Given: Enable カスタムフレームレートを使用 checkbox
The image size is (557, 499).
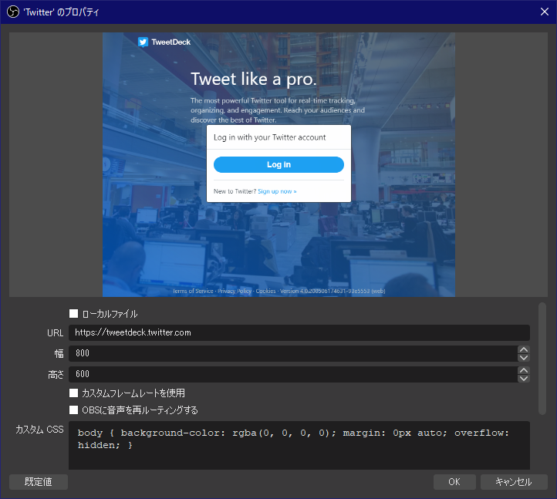Looking at the screenshot, I should 73,393.
